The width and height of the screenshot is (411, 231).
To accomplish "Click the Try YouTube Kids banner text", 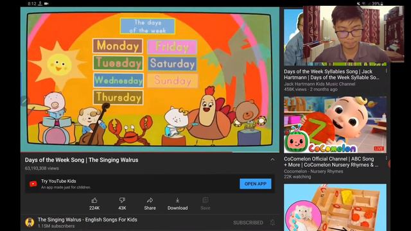I will click(x=58, y=181).
